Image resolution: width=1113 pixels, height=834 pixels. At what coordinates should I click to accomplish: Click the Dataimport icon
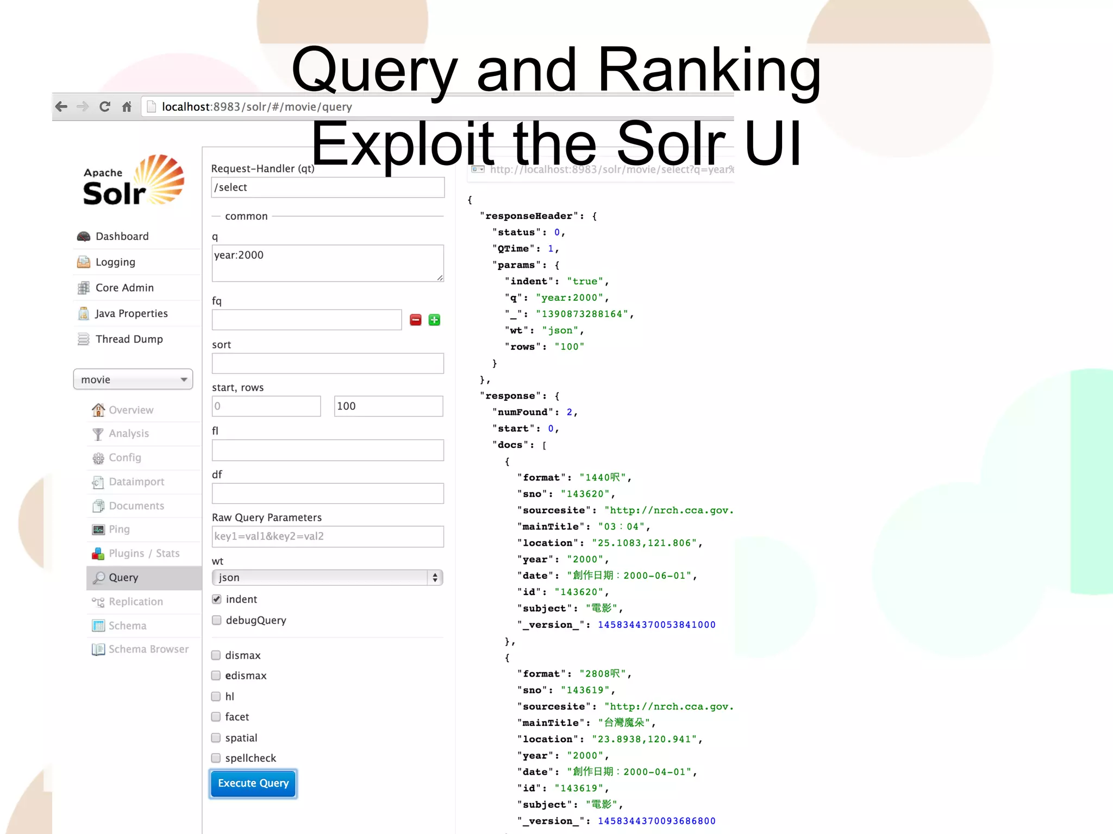pos(98,482)
